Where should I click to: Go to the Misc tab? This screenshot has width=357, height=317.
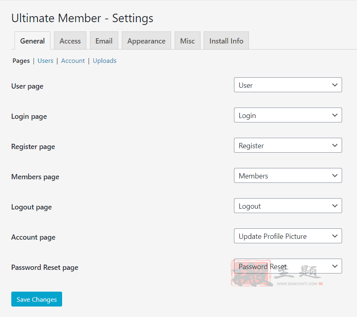pos(187,41)
